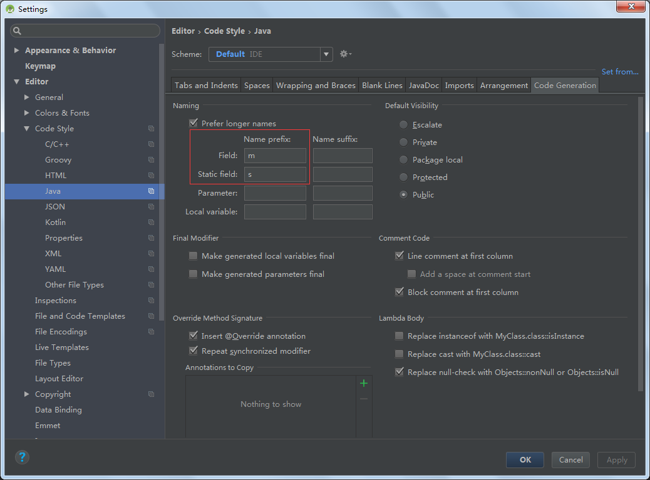Click the scheme settings gear icon
This screenshot has height=480, width=650.
tap(345, 54)
